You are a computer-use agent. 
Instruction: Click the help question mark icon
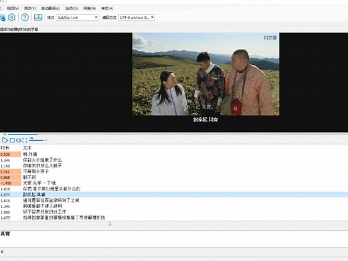(25, 17)
